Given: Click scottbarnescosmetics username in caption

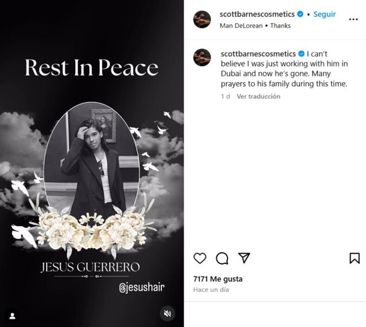Looking at the screenshot, I should (x=258, y=54).
